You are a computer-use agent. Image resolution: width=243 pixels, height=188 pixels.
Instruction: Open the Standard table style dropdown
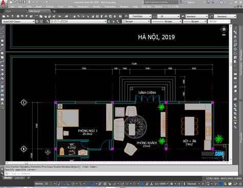pyautogui.click(x=197, y=16)
